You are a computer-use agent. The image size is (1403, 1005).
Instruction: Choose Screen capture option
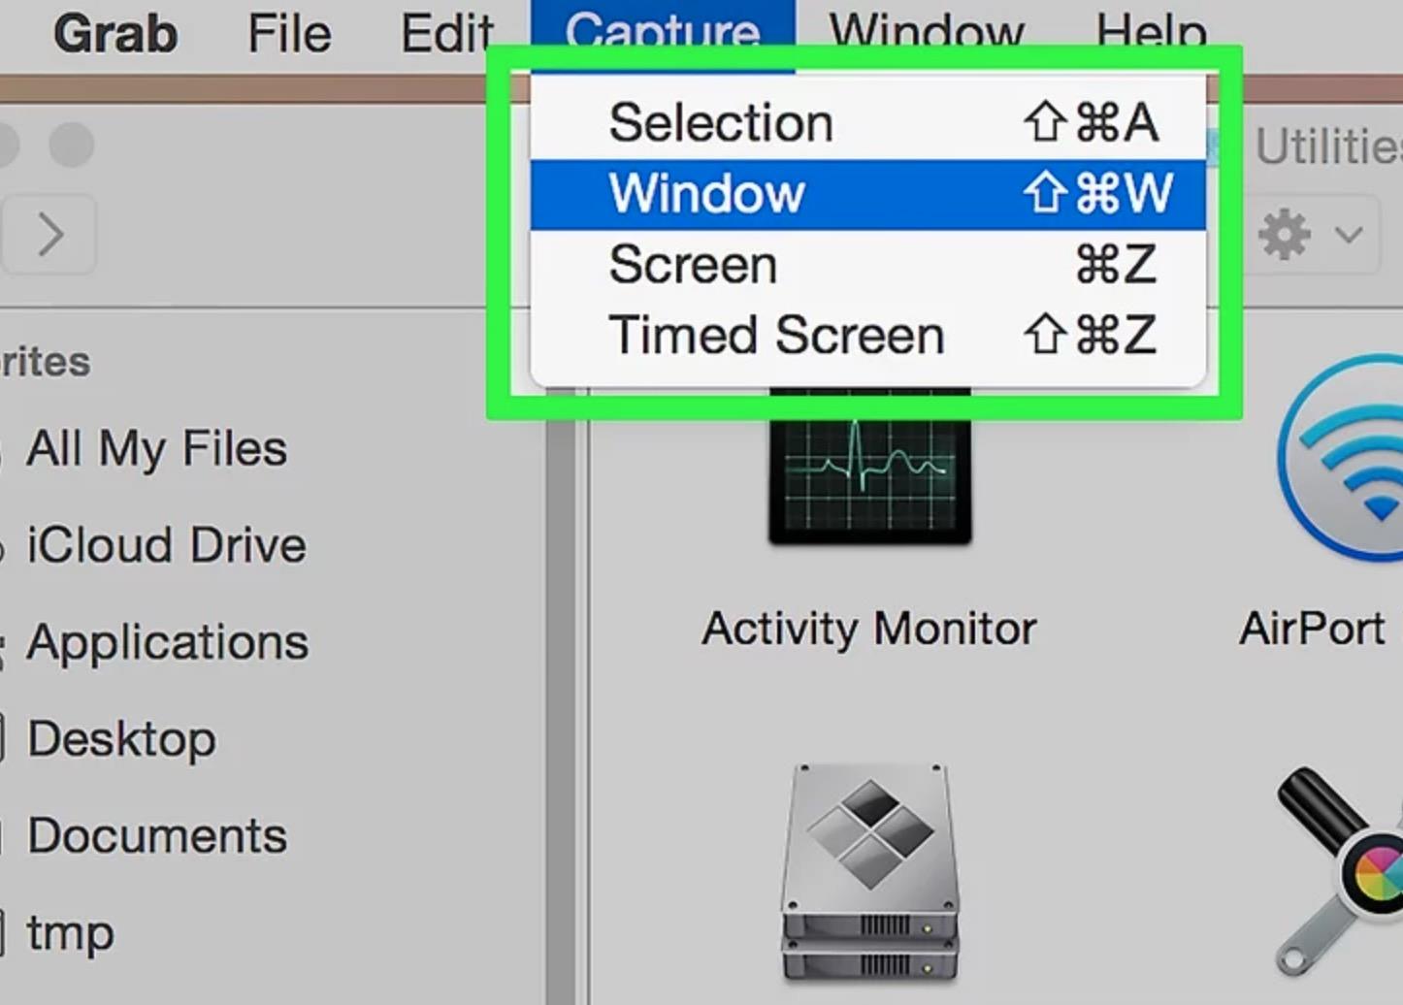coord(867,265)
